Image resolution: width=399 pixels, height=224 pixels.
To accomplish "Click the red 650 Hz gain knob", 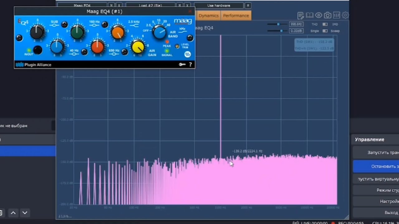I will [97, 47].
